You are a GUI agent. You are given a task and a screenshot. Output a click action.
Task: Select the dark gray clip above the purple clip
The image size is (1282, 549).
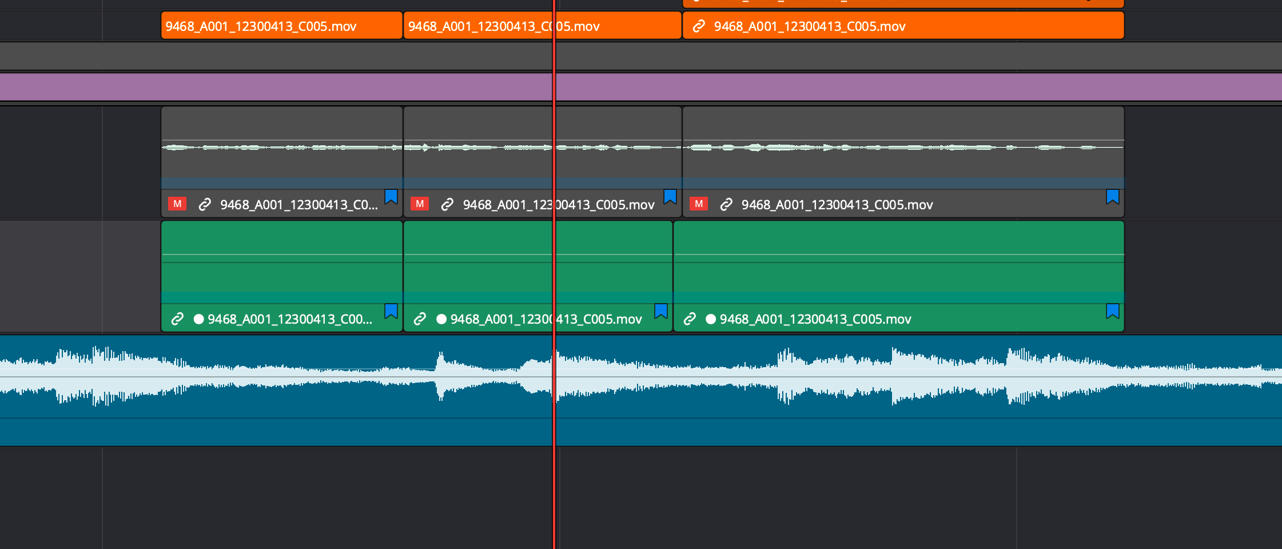point(641,56)
